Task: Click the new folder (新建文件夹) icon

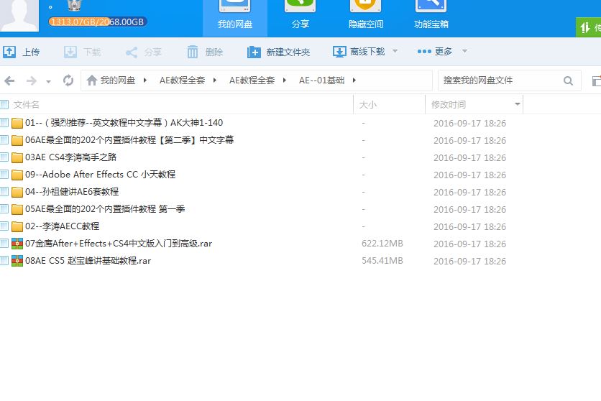Action: tap(254, 52)
